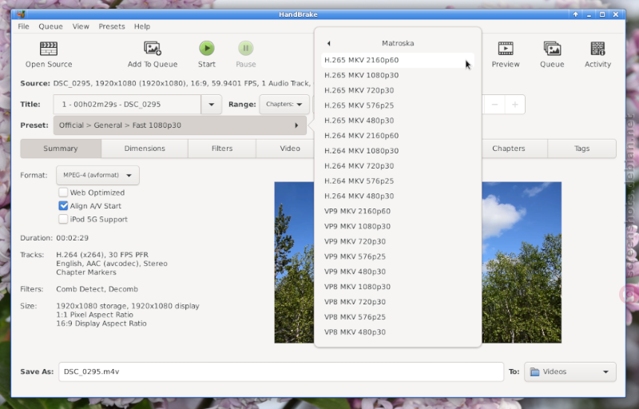Increase chapter value with plus button
639x409 pixels.
pyautogui.click(x=514, y=105)
